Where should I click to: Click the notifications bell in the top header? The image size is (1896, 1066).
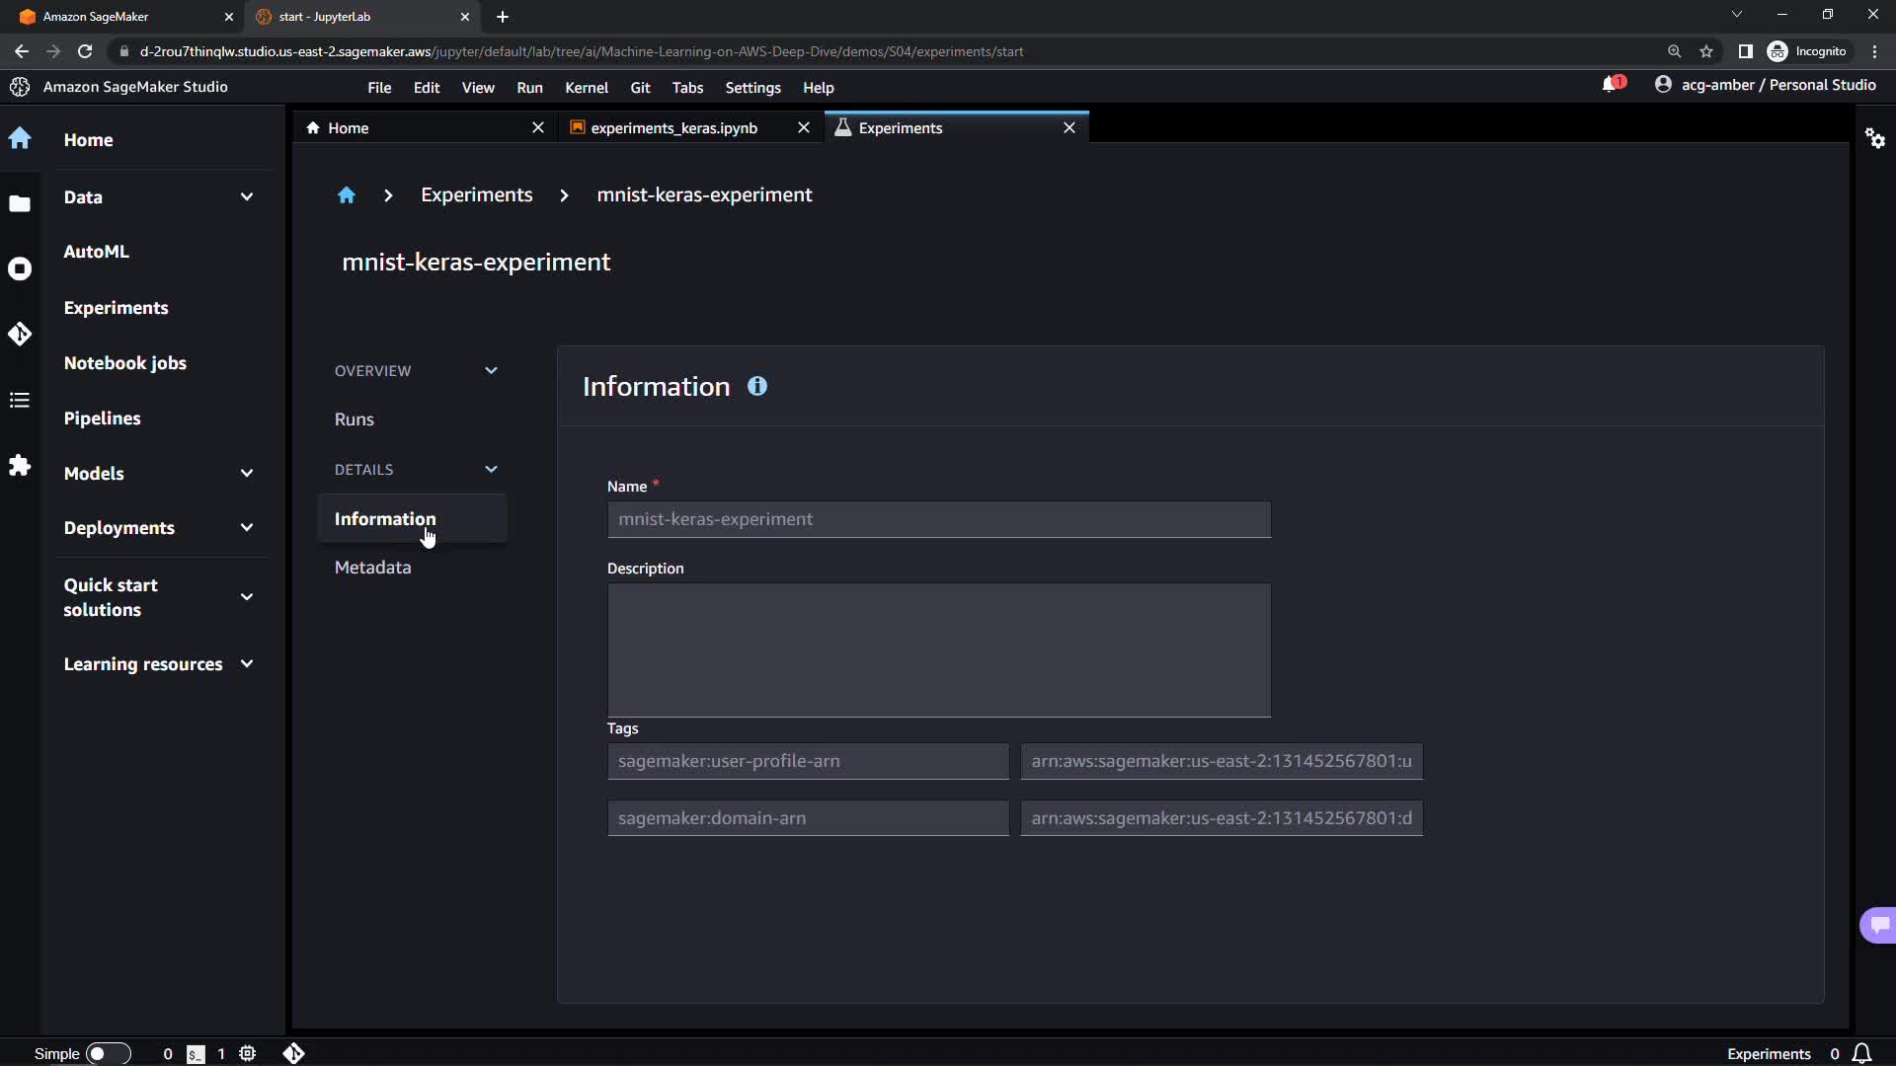point(1611,85)
